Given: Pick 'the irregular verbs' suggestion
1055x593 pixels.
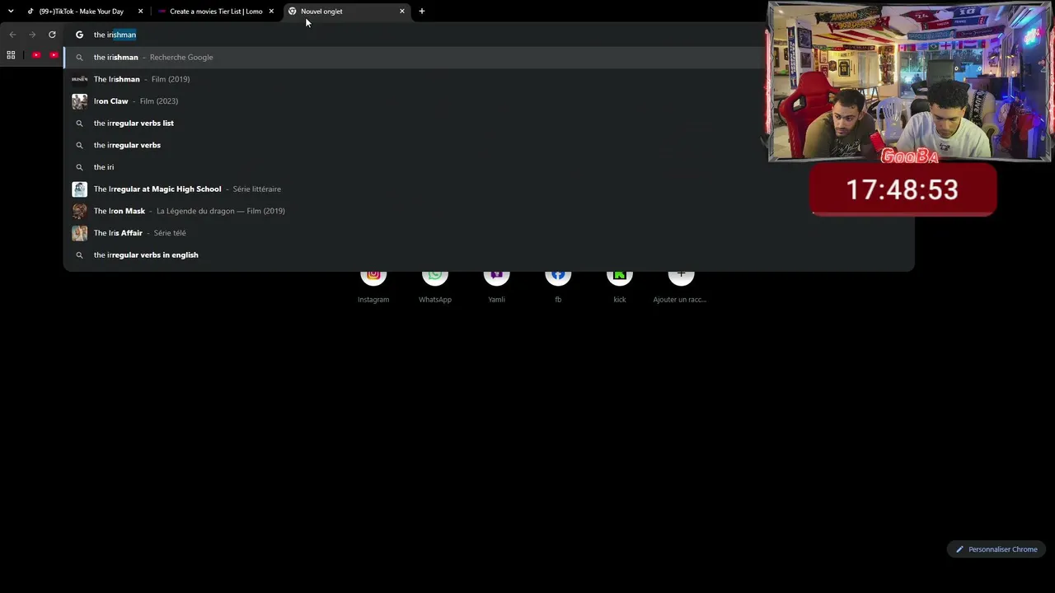Looking at the screenshot, I should pos(489,145).
